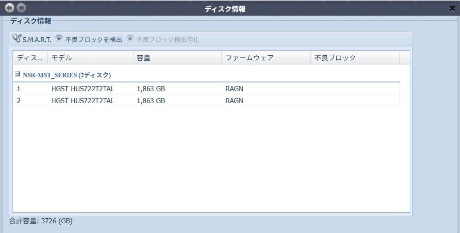Screen dimensions: 460x233
Task: Click 不良ブロック検出停止 button
Action: tap(163, 39)
